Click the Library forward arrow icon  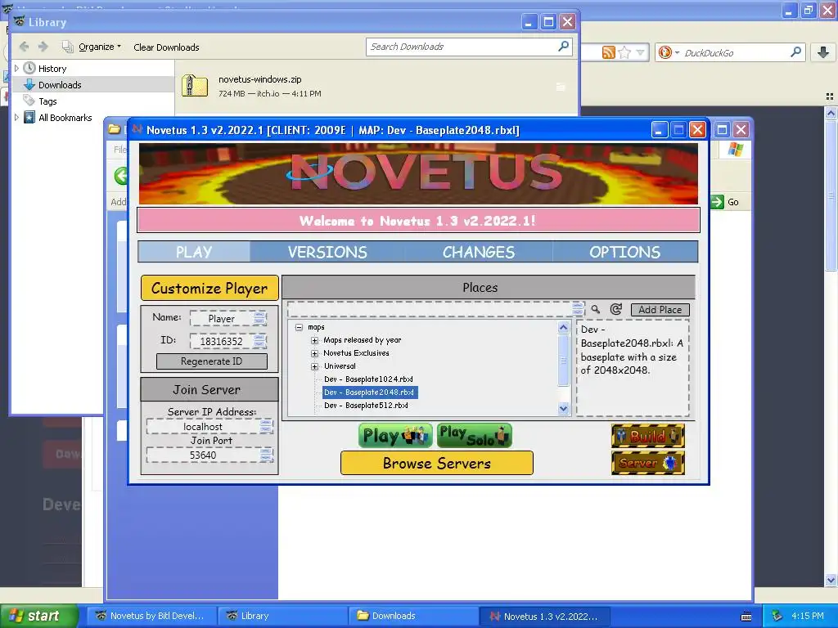[x=43, y=47]
